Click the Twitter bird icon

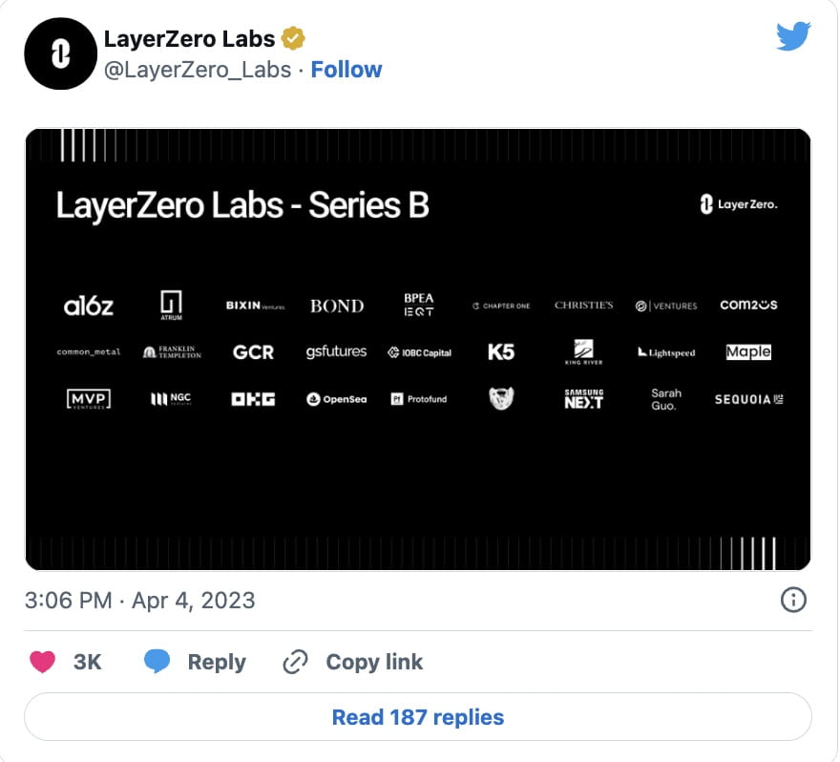[x=793, y=37]
